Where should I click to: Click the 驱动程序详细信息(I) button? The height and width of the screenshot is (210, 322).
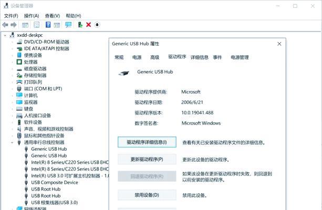tap(147, 142)
